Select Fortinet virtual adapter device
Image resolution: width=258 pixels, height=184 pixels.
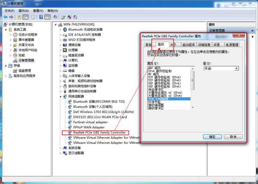click(89, 122)
